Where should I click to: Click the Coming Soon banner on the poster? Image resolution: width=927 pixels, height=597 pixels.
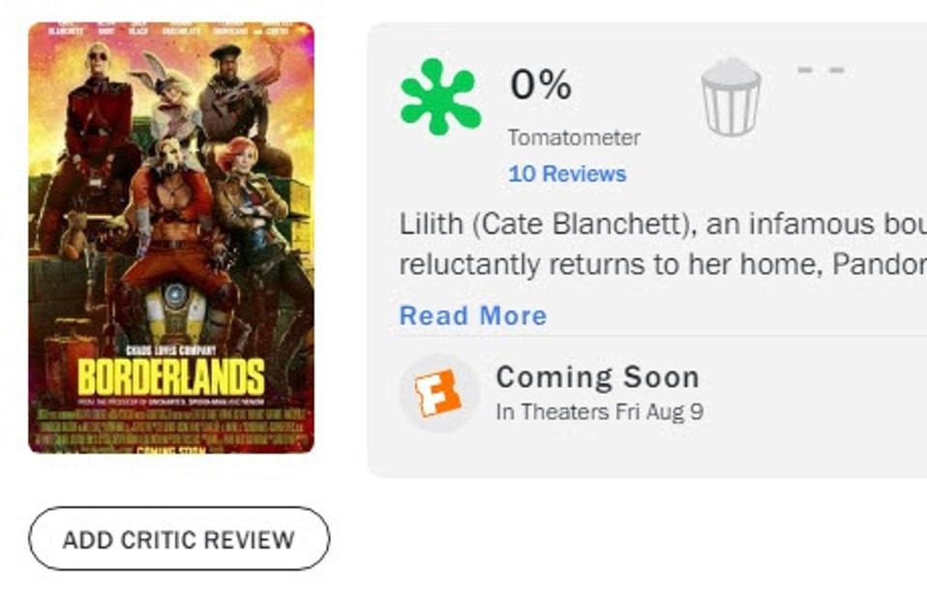tap(175, 450)
